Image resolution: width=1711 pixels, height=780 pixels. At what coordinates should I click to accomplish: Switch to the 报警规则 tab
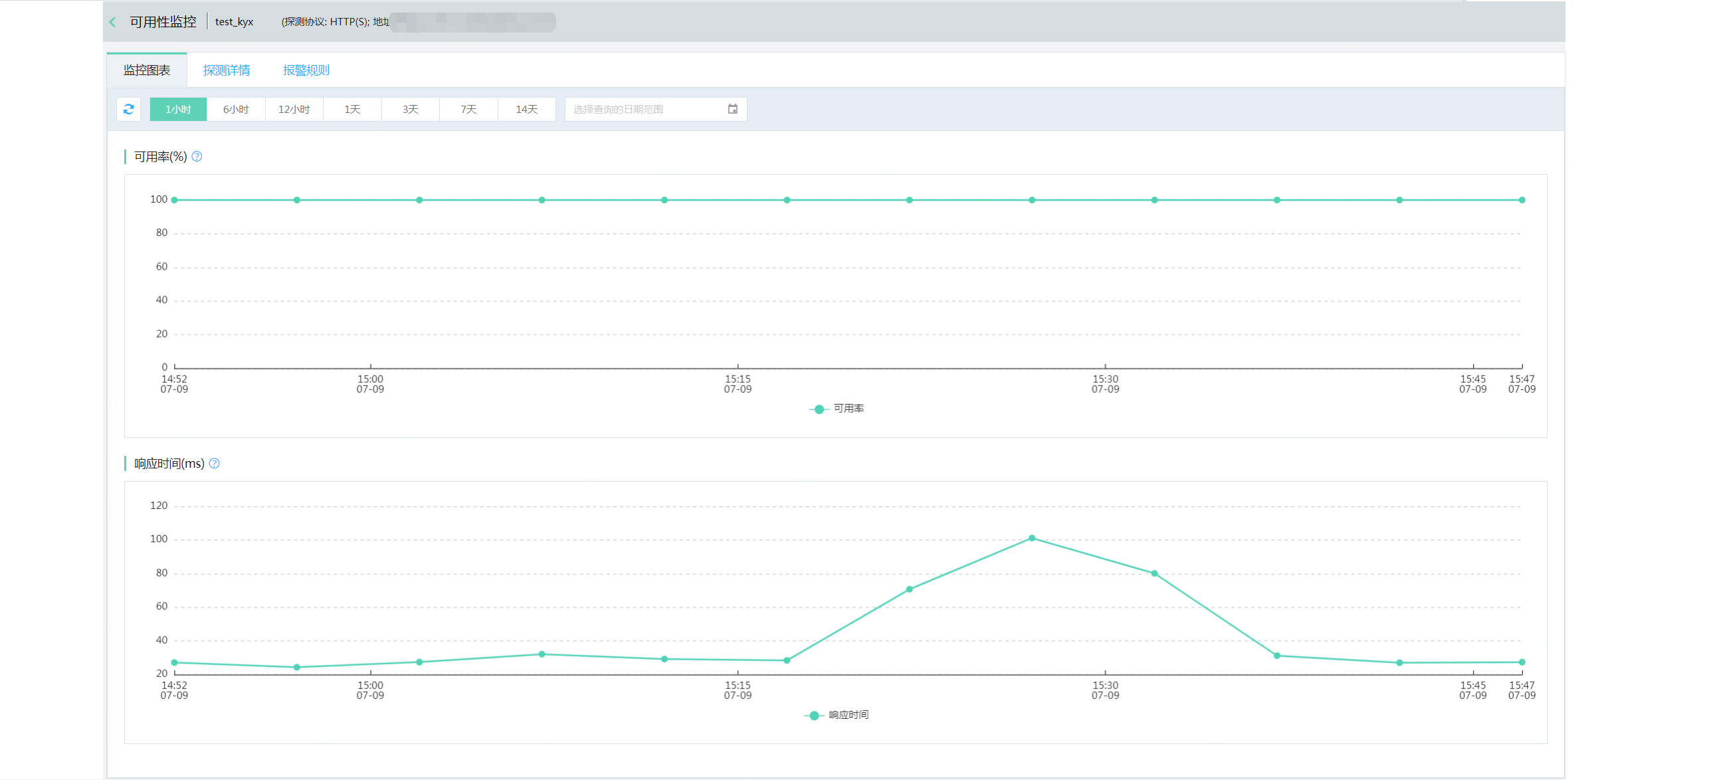click(306, 70)
